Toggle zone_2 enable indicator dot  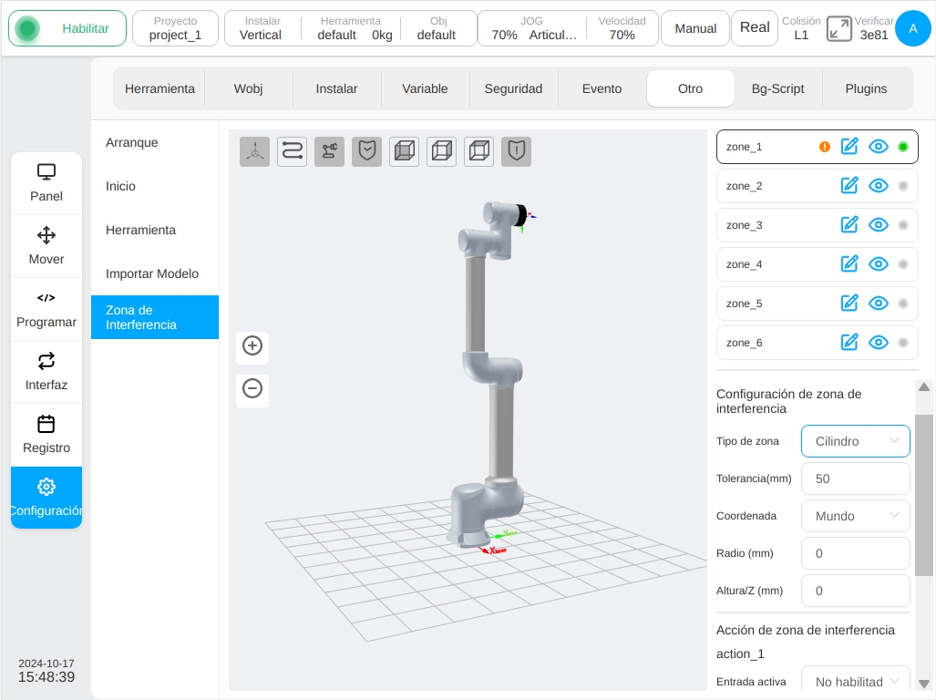click(x=903, y=186)
